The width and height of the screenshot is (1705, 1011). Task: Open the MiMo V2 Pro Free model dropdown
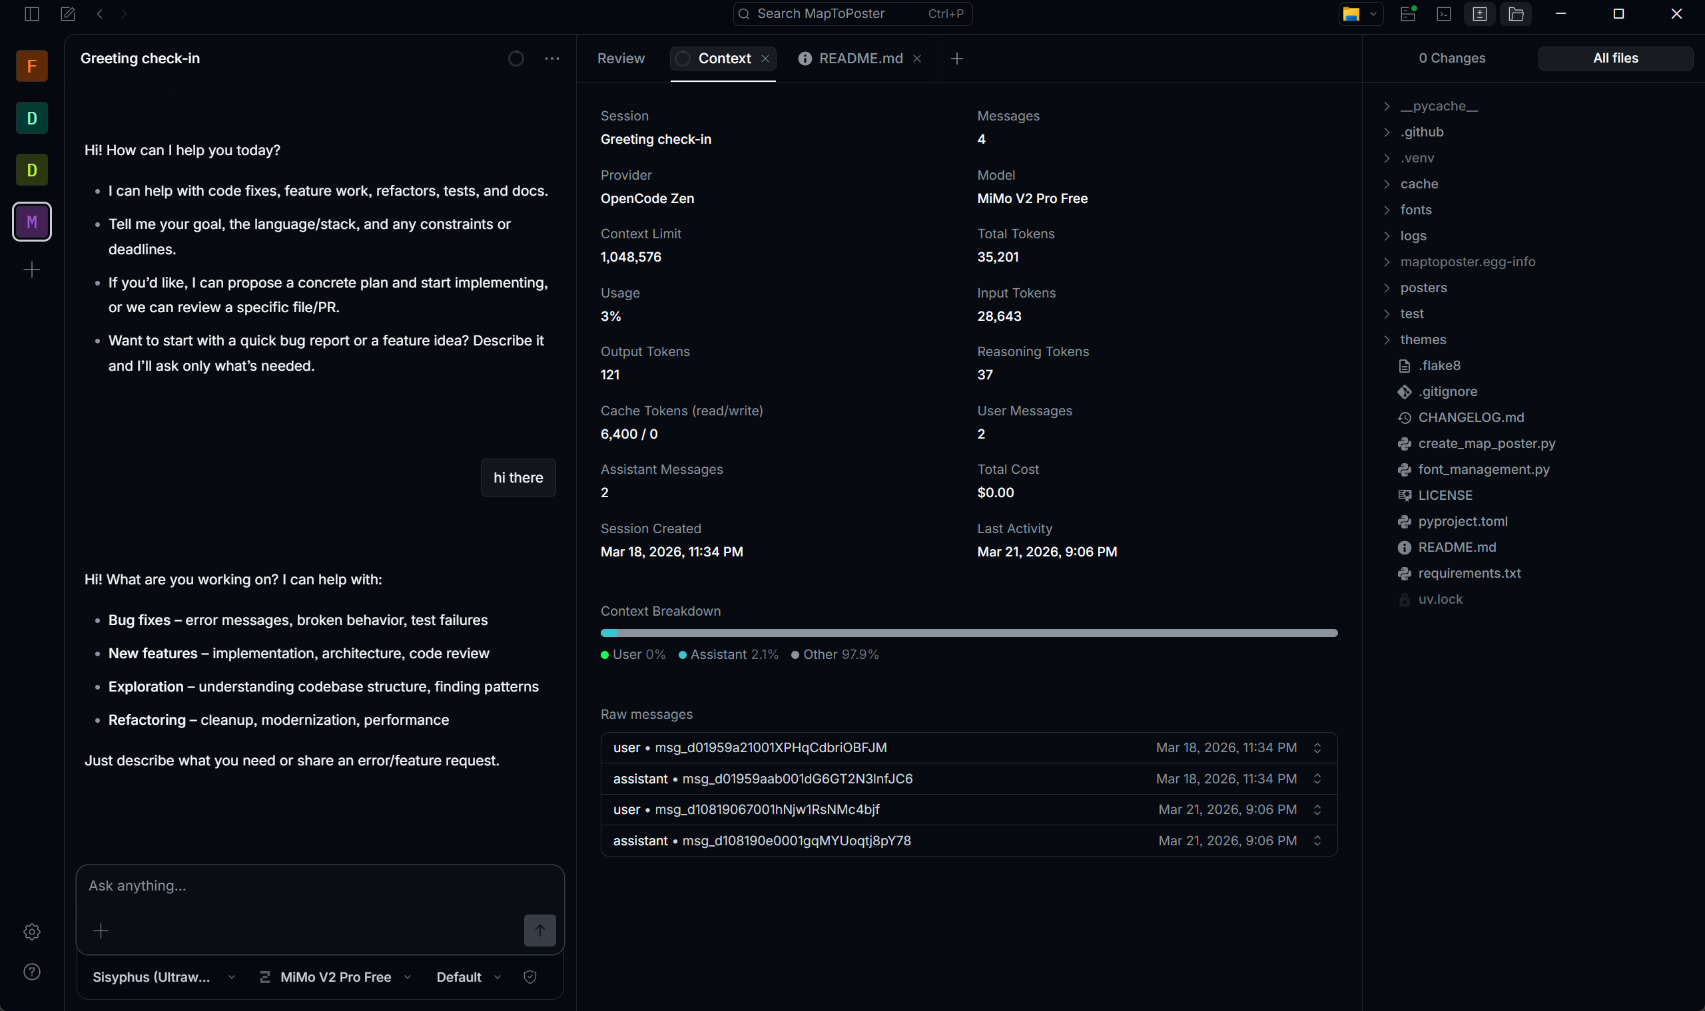click(x=336, y=977)
